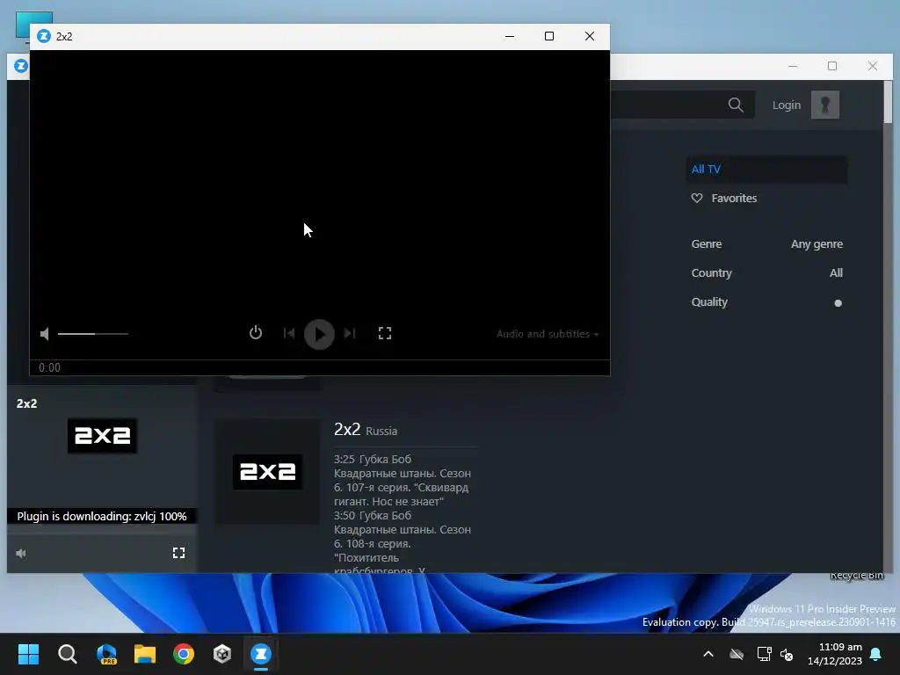This screenshot has height=675, width=900.
Task: Click the Login link
Action: [786, 105]
